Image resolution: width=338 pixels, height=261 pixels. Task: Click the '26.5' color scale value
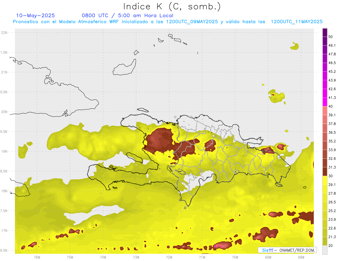pos(332,202)
